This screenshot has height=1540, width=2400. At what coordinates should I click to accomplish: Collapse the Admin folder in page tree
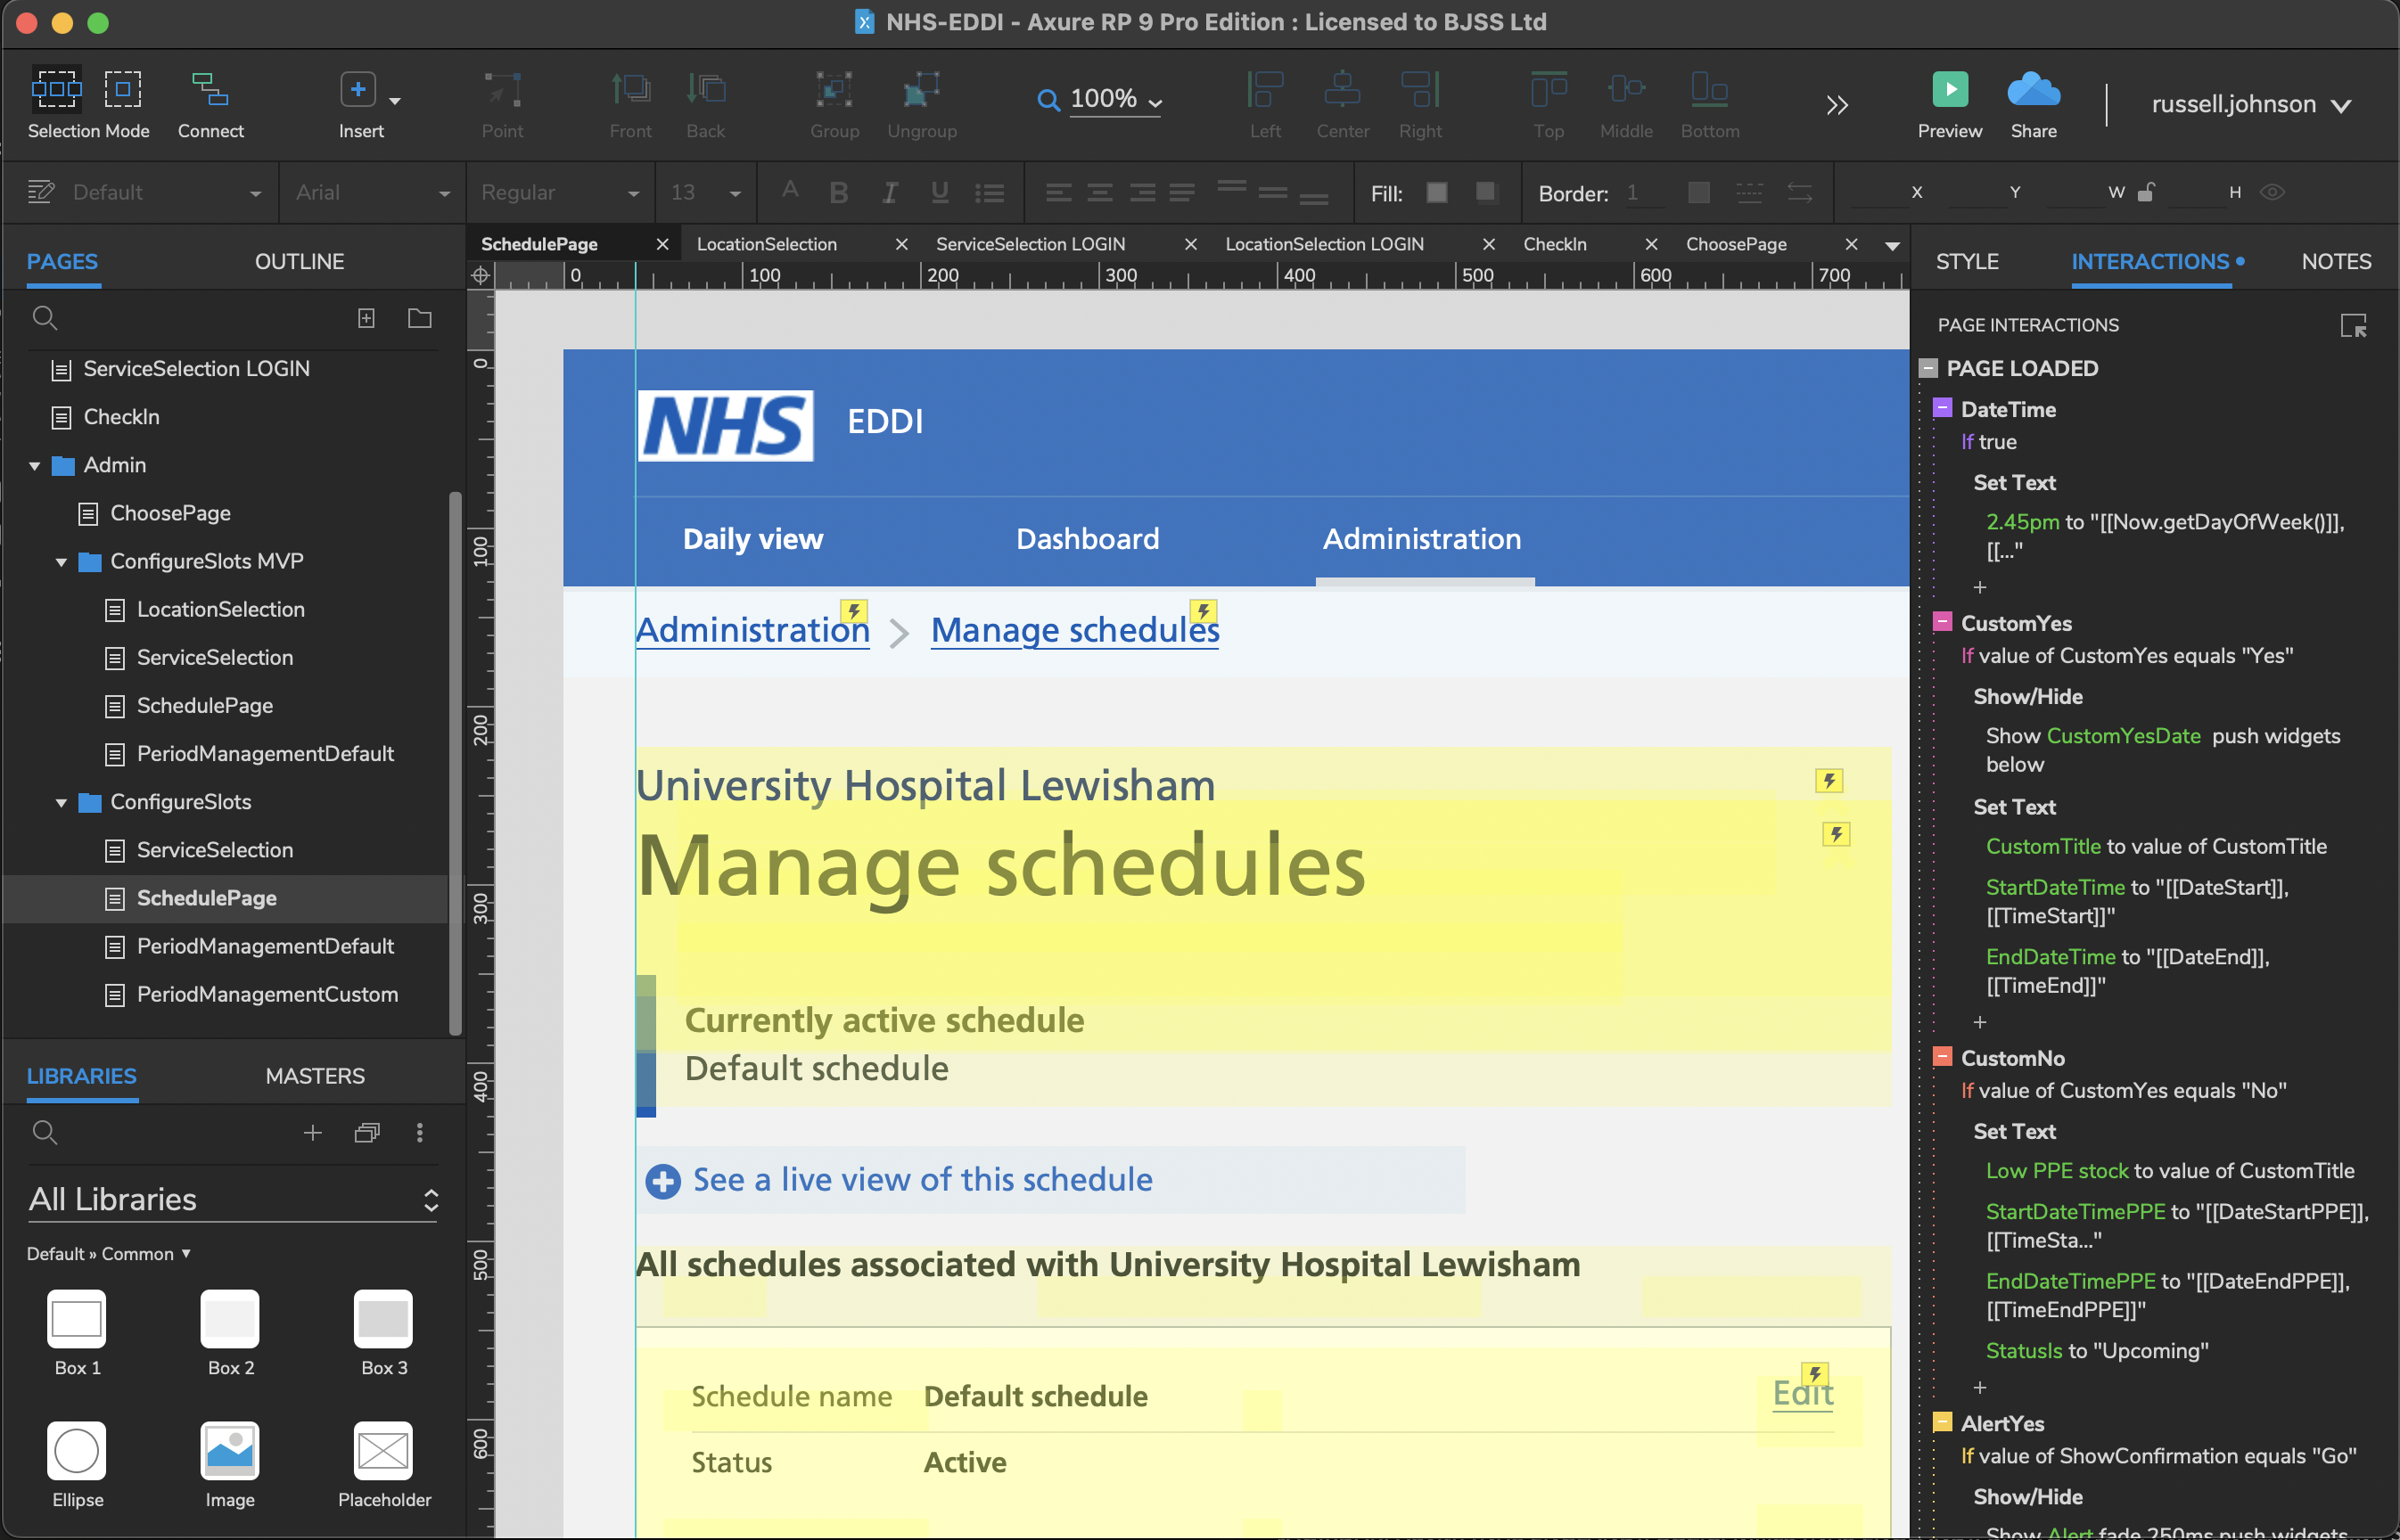(x=35, y=466)
